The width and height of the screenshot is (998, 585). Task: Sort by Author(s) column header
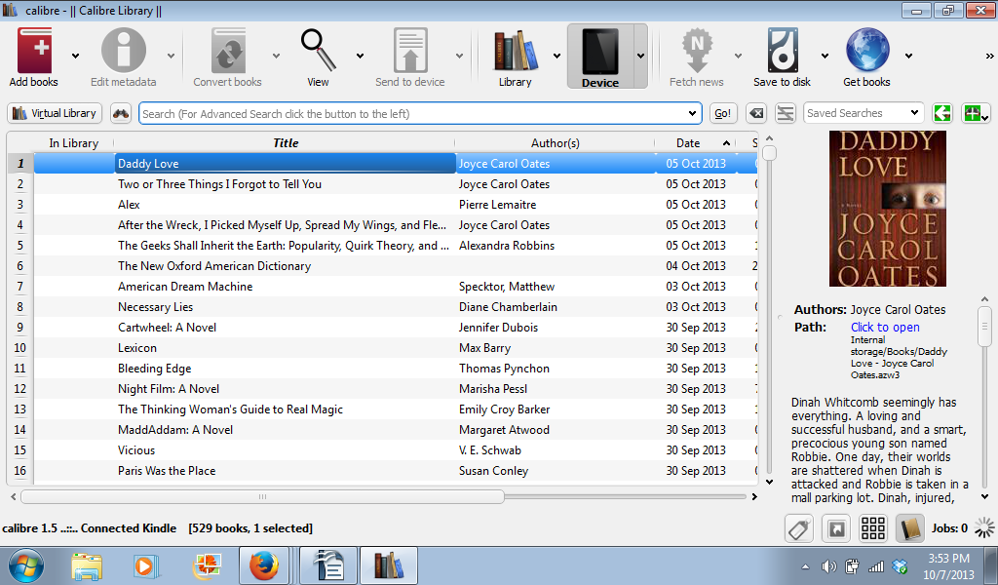[555, 143]
